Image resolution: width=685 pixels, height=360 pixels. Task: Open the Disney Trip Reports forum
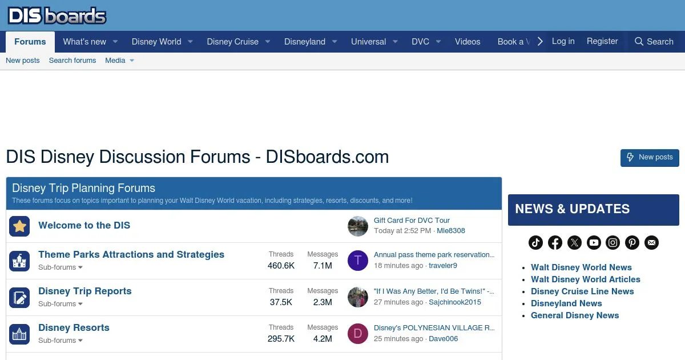tap(85, 291)
